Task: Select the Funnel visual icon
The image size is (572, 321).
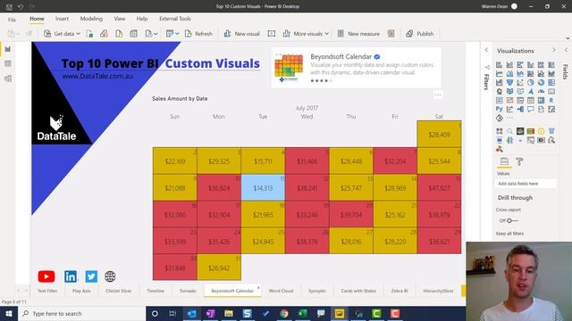Action: pos(509,83)
